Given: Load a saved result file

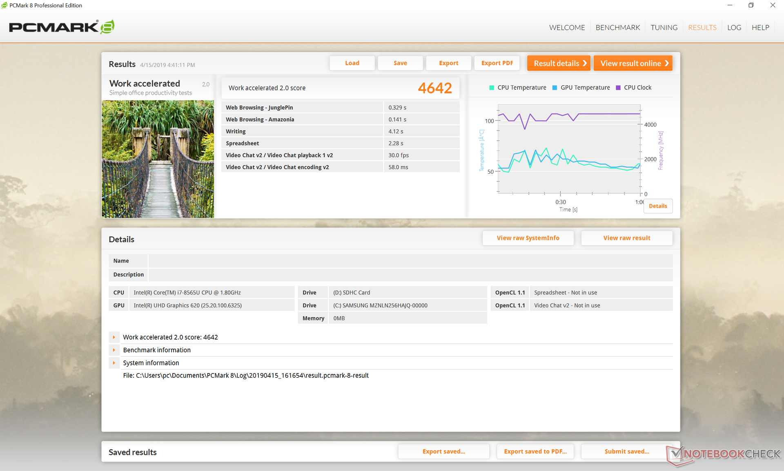Looking at the screenshot, I should coord(352,63).
